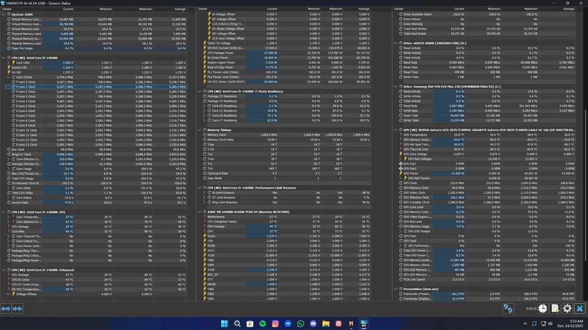Screen dimensions: 588x330
Task: Collapse the System: ASUS sensor group
Action: (4, 14)
